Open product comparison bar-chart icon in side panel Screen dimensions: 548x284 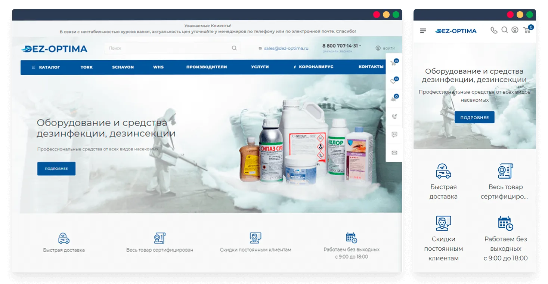(394, 99)
